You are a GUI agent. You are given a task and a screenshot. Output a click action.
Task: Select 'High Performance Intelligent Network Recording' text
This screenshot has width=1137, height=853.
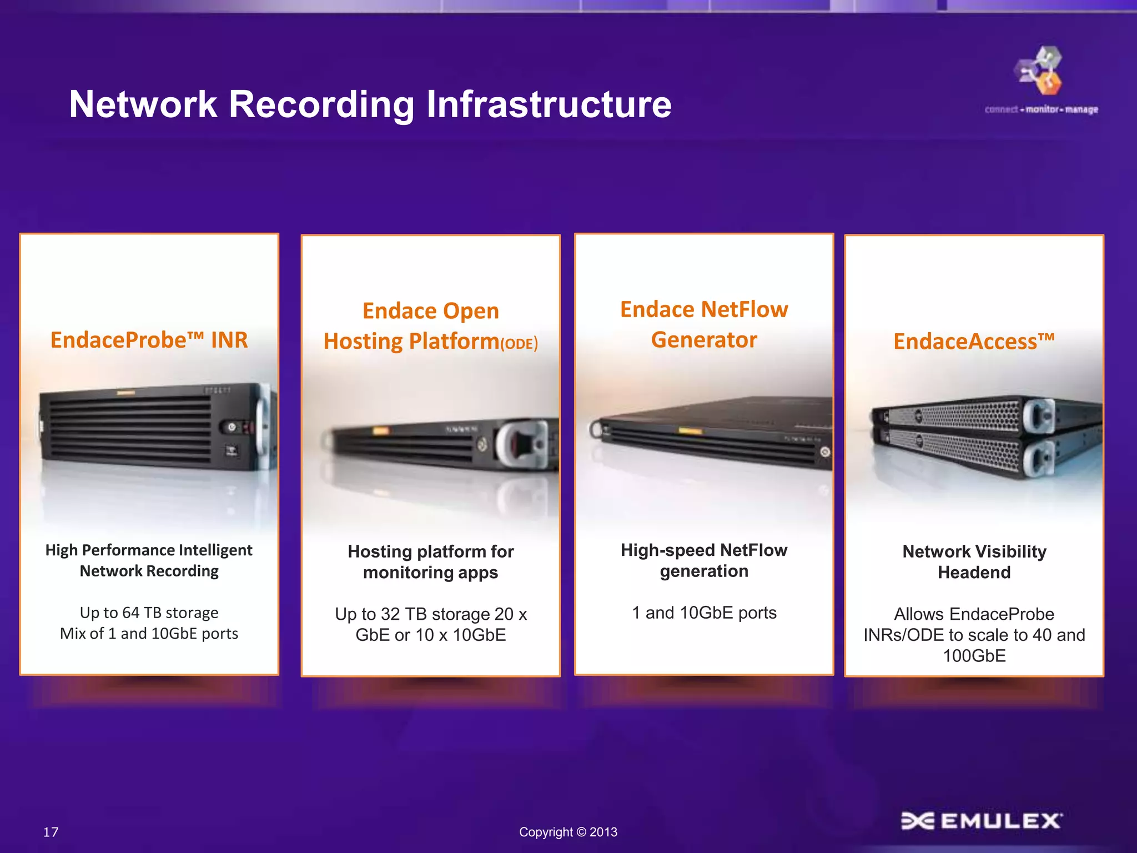[x=149, y=560]
